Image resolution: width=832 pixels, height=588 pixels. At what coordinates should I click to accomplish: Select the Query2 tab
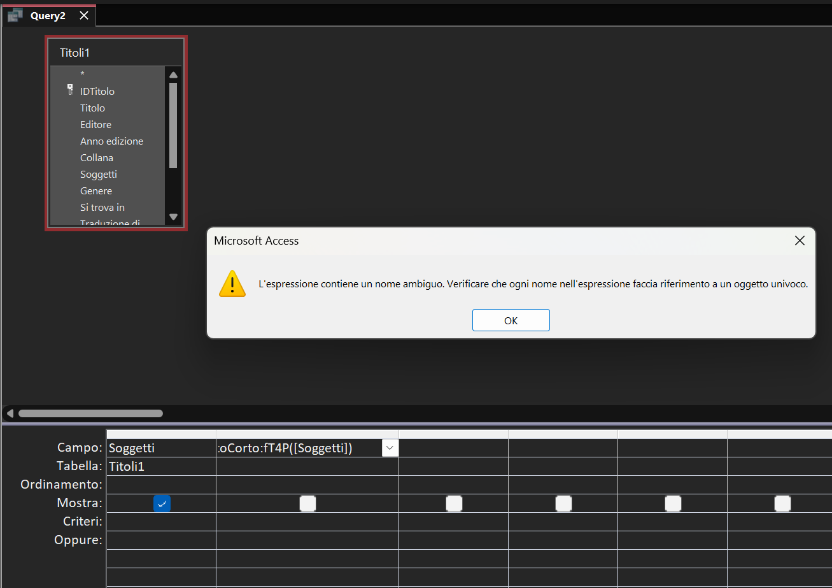[48, 16]
